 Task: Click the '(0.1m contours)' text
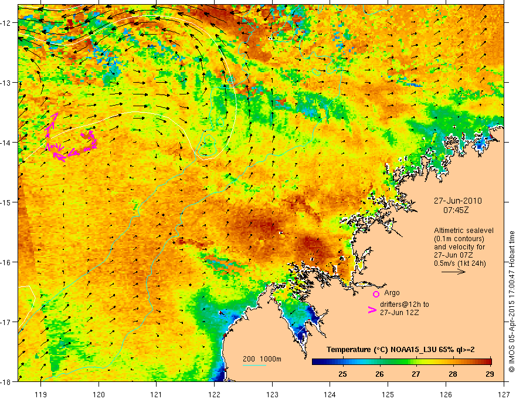point(459,239)
